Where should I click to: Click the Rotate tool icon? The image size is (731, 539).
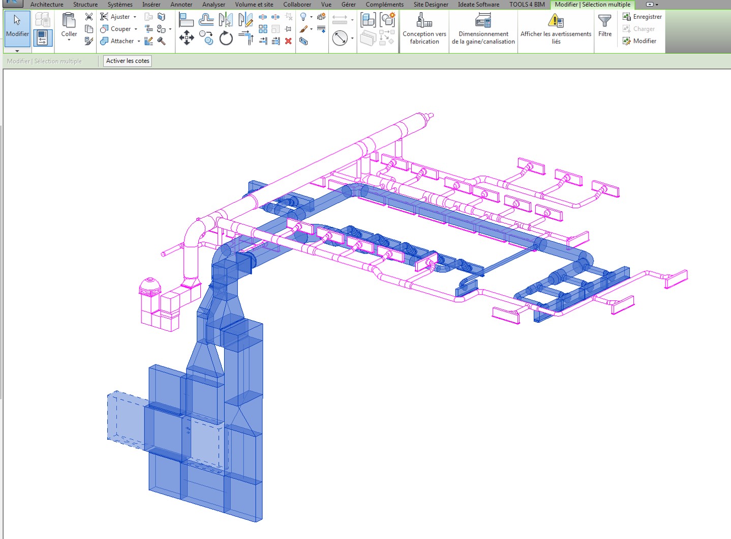[x=226, y=38]
